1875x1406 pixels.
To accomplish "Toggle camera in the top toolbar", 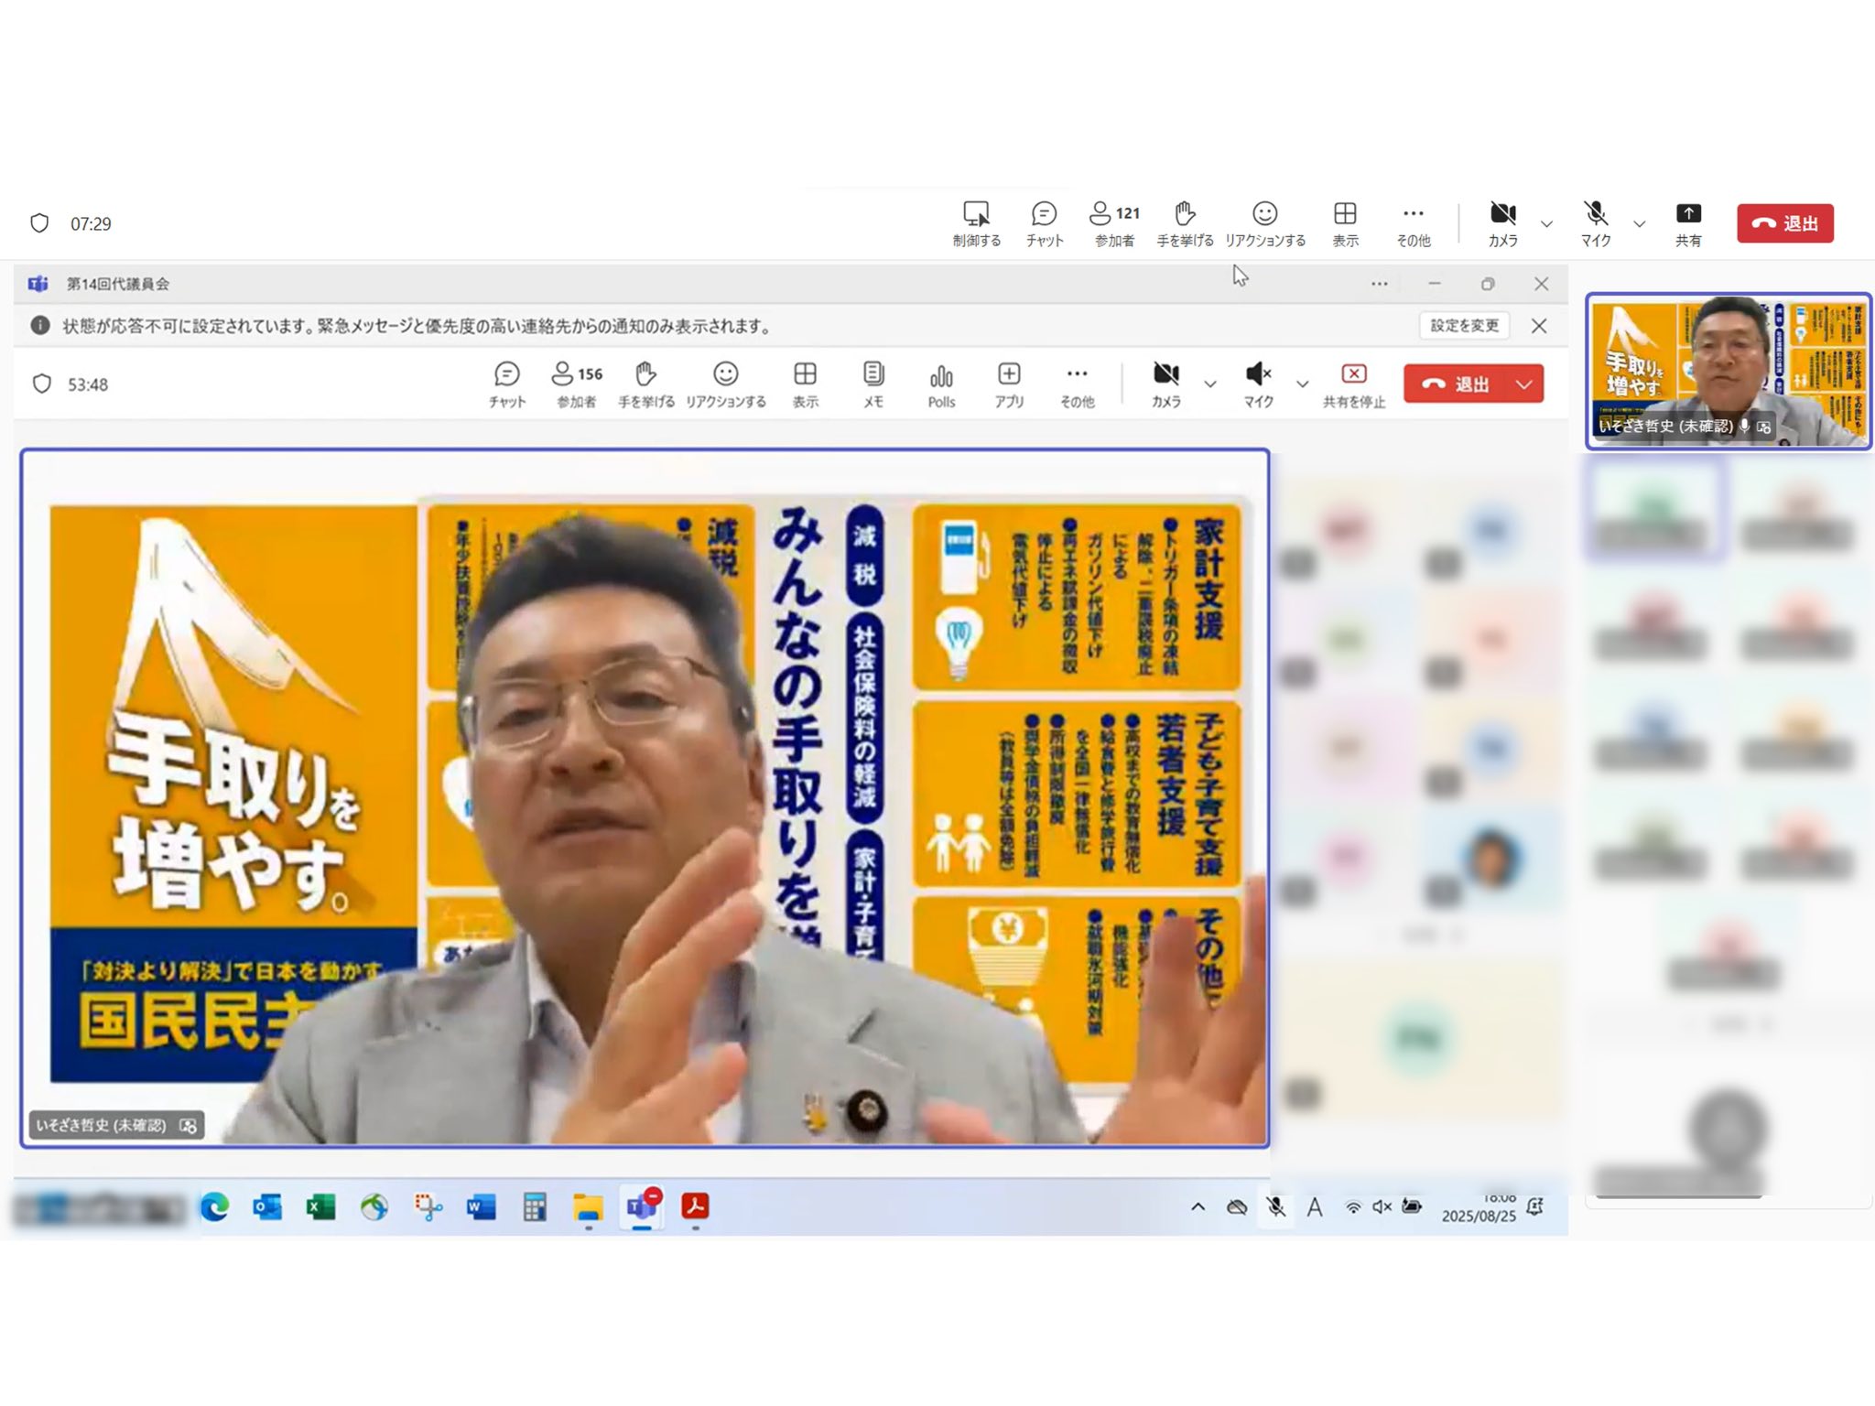I will pyautogui.click(x=1502, y=222).
